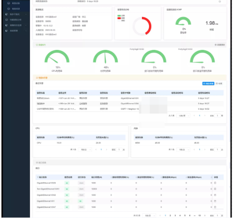Image resolution: width=233 pixels, height=218 pixels.
Task: Go to page 2 of interface table
Action: [170, 216]
